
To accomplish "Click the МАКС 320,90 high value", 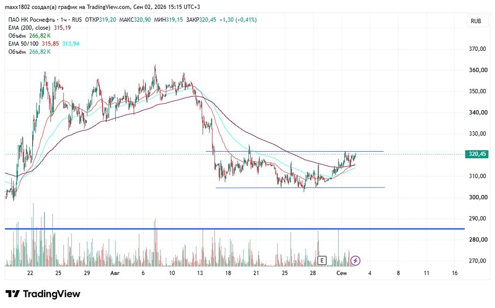I will (x=135, y=20).
